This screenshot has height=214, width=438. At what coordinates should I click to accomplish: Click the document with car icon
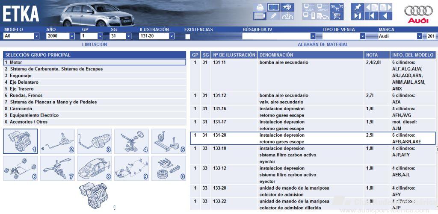click(x=323, y=16)
